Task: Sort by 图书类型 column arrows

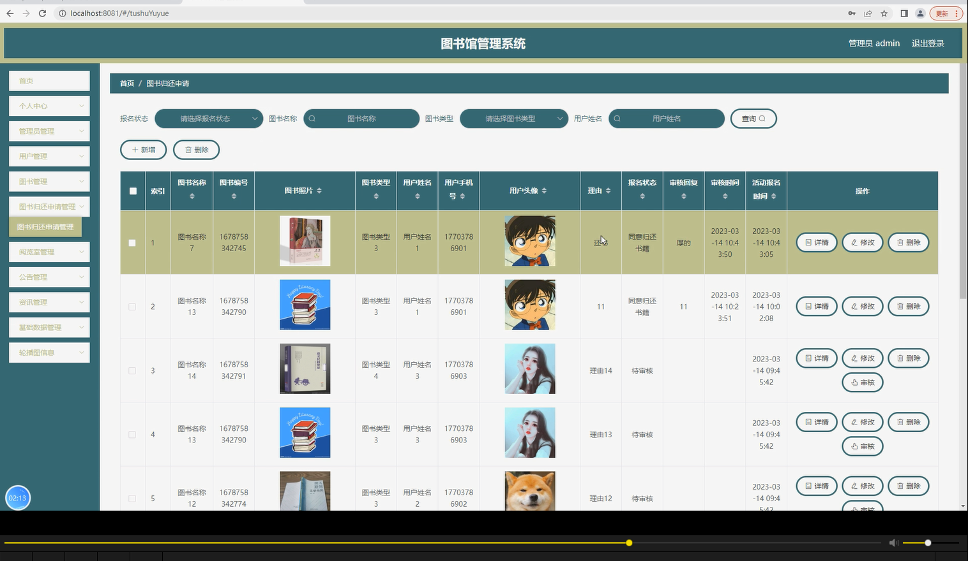Action: [x=375, y=196]
